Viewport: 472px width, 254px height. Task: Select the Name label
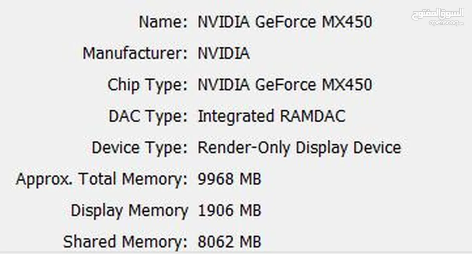click(163, 22)
